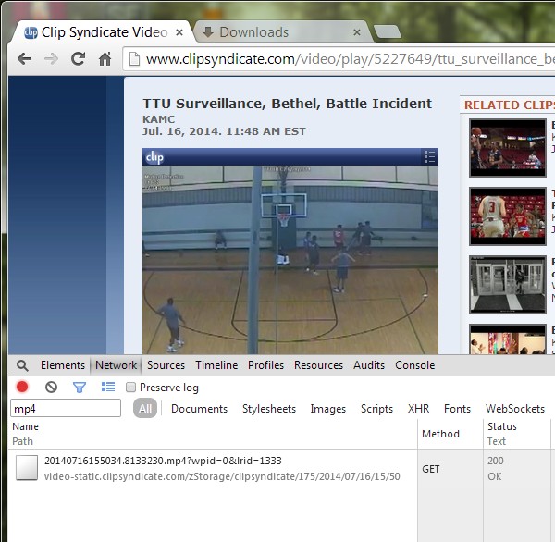Screen dimensions: 555x542
Task: Open the video player playlist menu icon
Action: pos(428,157)
